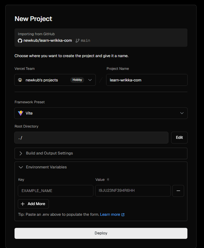Click the Edit root directory button
This screenshot has height=248, width=204.
(x=179, y=138)
